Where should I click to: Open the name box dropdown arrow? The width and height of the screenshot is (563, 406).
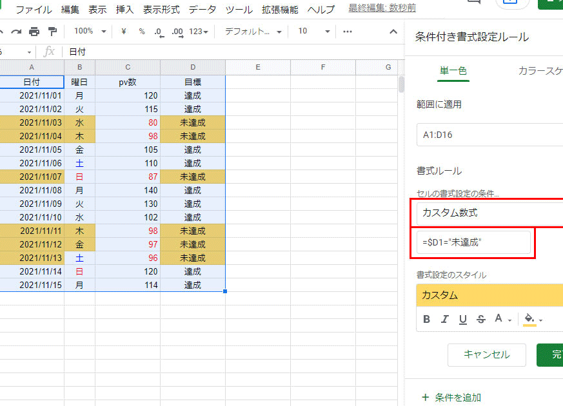29,52
